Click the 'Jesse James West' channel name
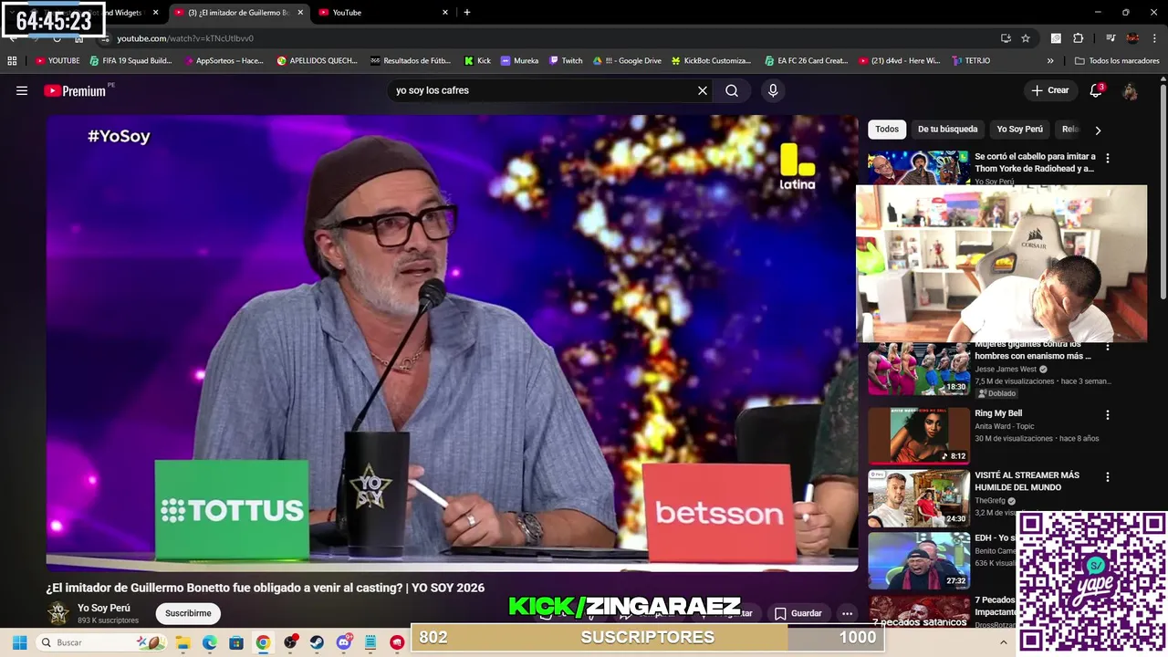The height and width of the screenshot is (657, 1168). (x=1006, y=370)
